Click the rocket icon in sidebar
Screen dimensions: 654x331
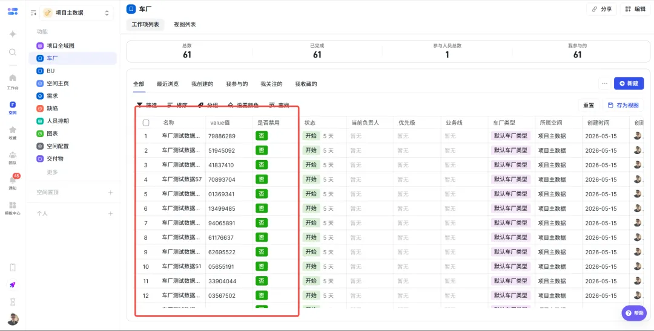tap(13, 285)
